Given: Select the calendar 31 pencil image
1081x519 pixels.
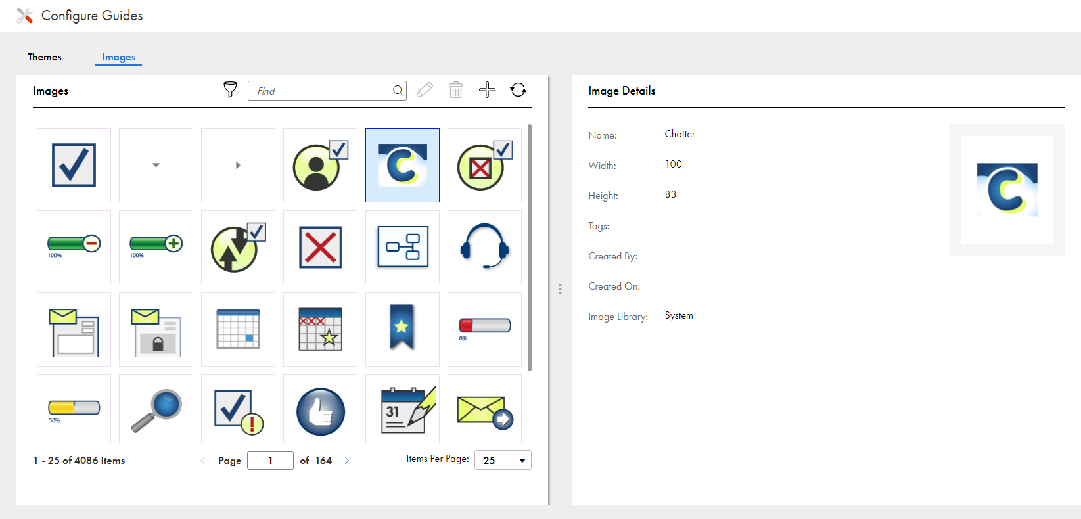Looking at the screenshot, I should [402, 409].
